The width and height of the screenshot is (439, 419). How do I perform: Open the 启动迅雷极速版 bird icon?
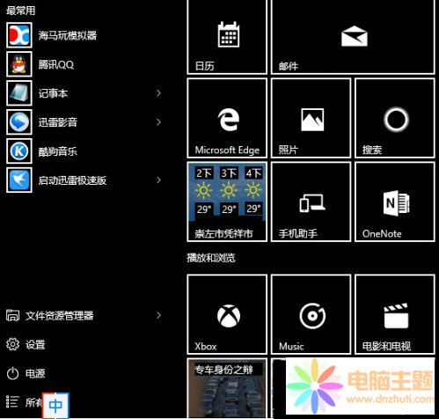click(19, 180)
